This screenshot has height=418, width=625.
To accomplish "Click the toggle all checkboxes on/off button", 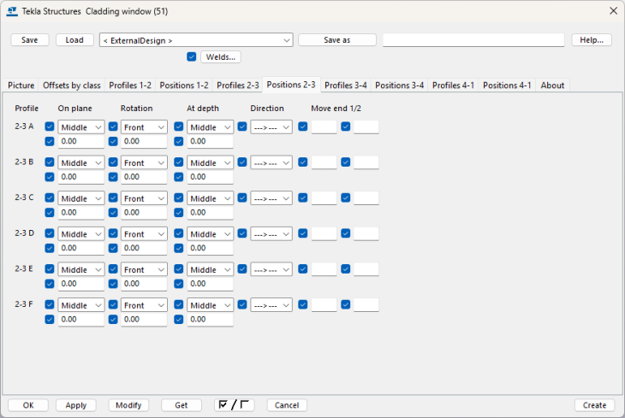I will click(235, 405).
